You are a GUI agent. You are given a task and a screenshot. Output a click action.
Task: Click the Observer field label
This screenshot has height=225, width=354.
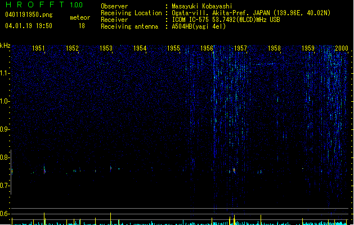click(114, 6)
